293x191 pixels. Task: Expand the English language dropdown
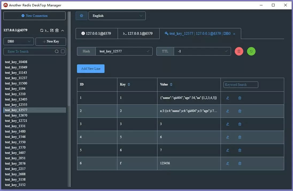[117, 16]
